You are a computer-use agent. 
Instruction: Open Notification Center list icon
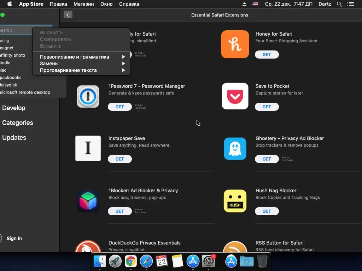click(351, 4)
